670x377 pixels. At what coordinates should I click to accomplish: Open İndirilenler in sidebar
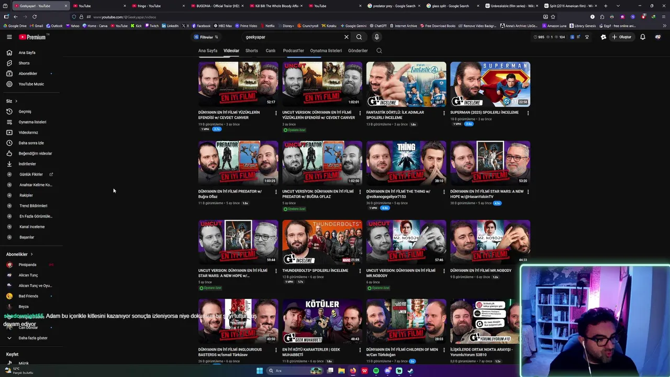(27, 164)
